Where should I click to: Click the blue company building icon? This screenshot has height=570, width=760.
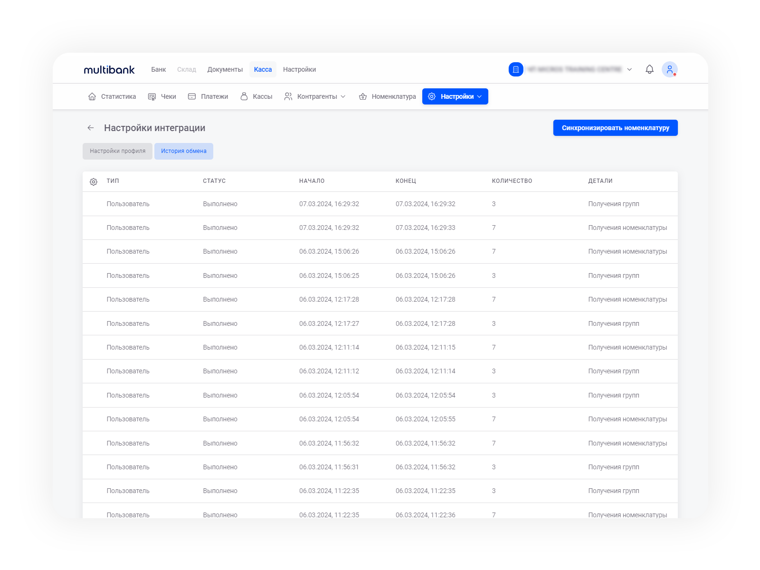(516, 69)
